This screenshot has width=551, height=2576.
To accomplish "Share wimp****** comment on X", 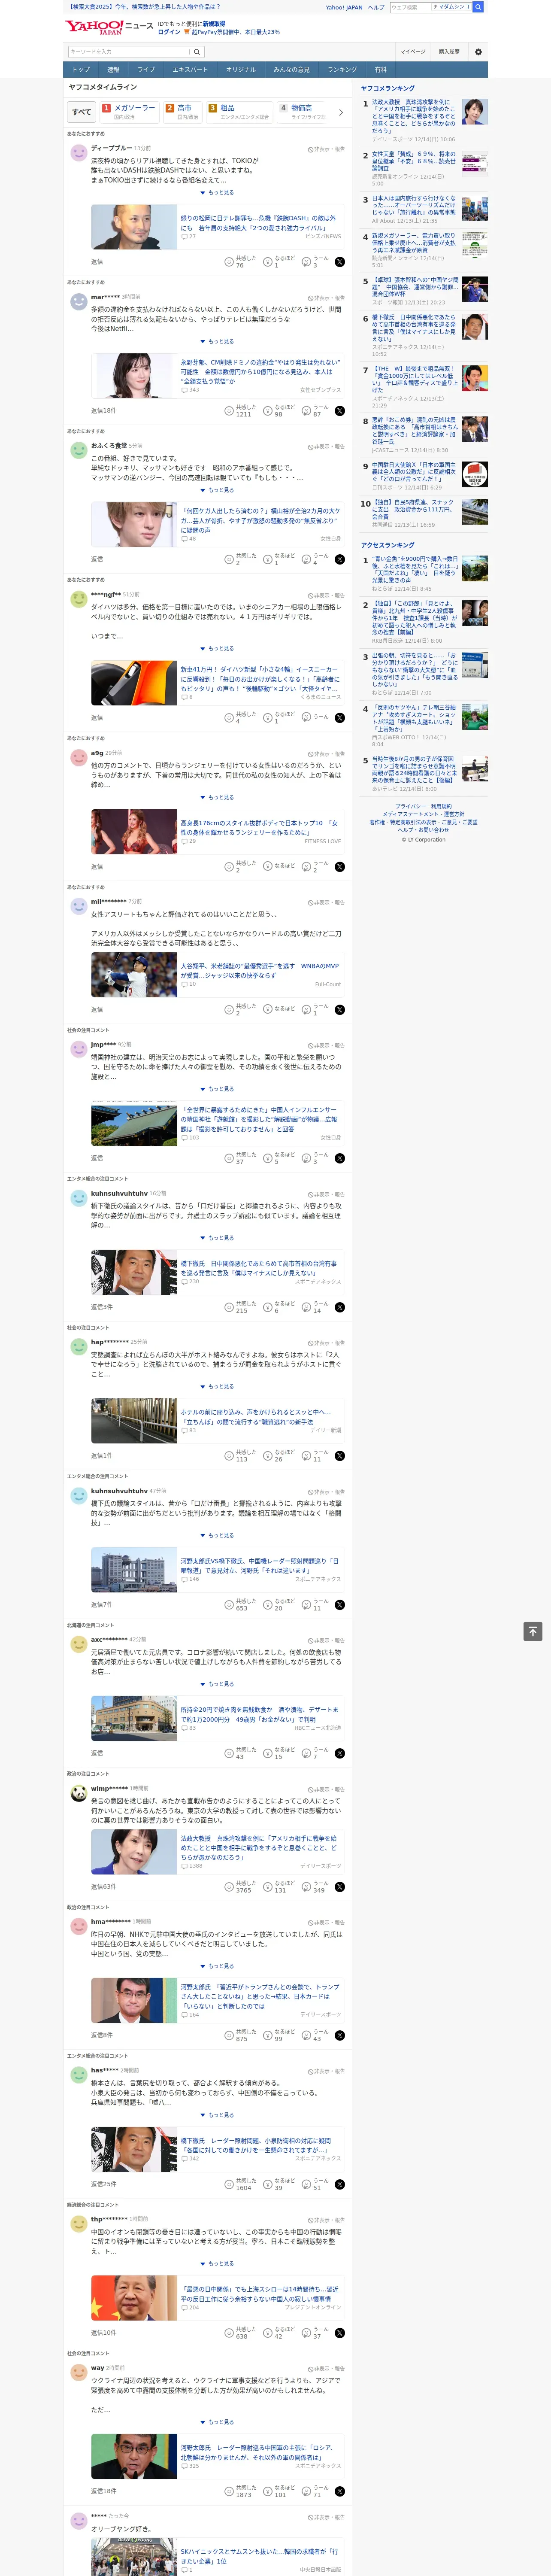I will tap(340, 1887).
